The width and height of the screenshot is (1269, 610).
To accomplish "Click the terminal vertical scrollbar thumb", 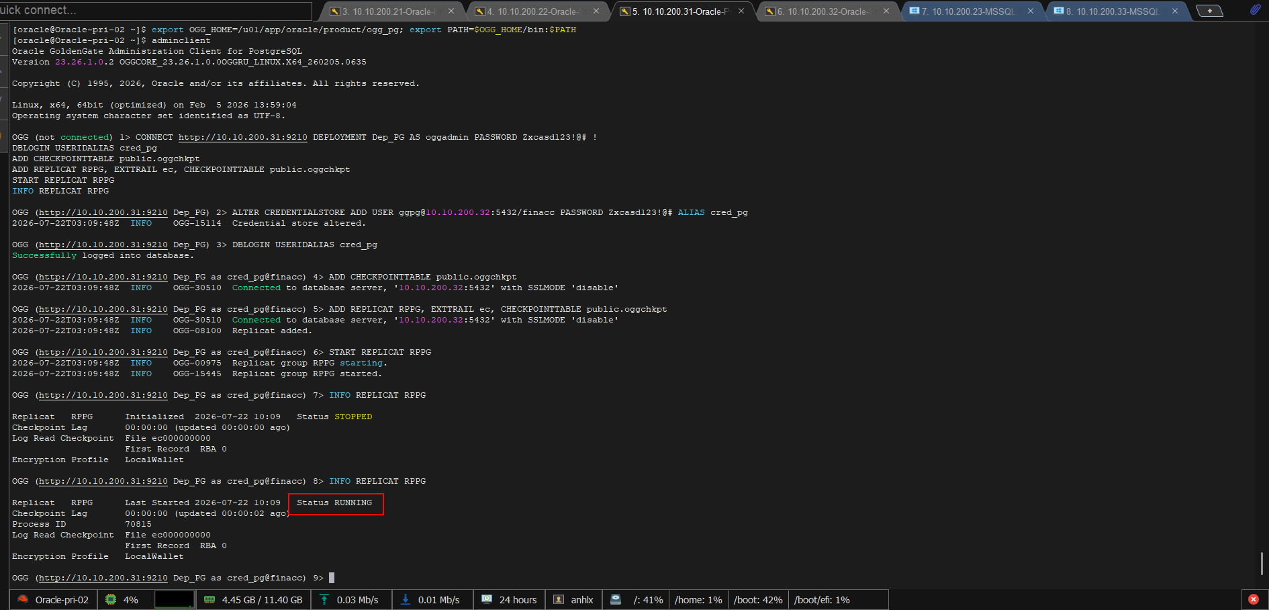I will [x=1262, y=564].
